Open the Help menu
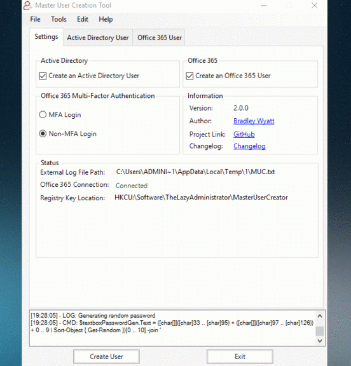 click(x=106, y=19)
